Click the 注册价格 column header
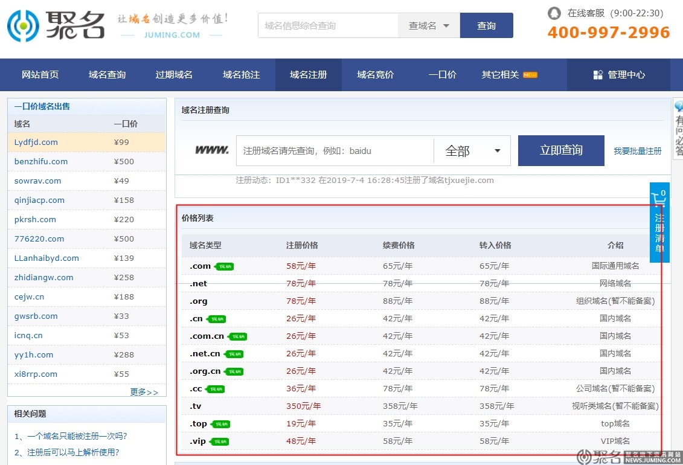The image size is (683, 465). click(x=302, y=246)
